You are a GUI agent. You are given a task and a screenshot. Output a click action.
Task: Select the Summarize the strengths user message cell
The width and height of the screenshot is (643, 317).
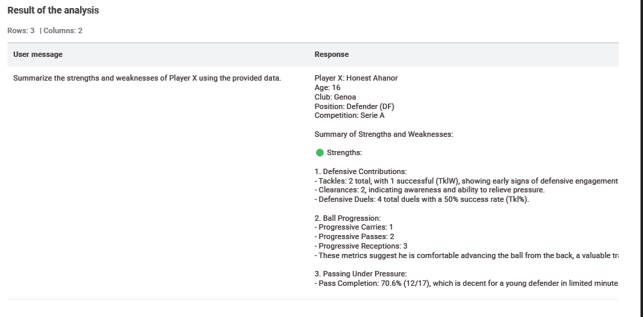click(x=147, y=78)
